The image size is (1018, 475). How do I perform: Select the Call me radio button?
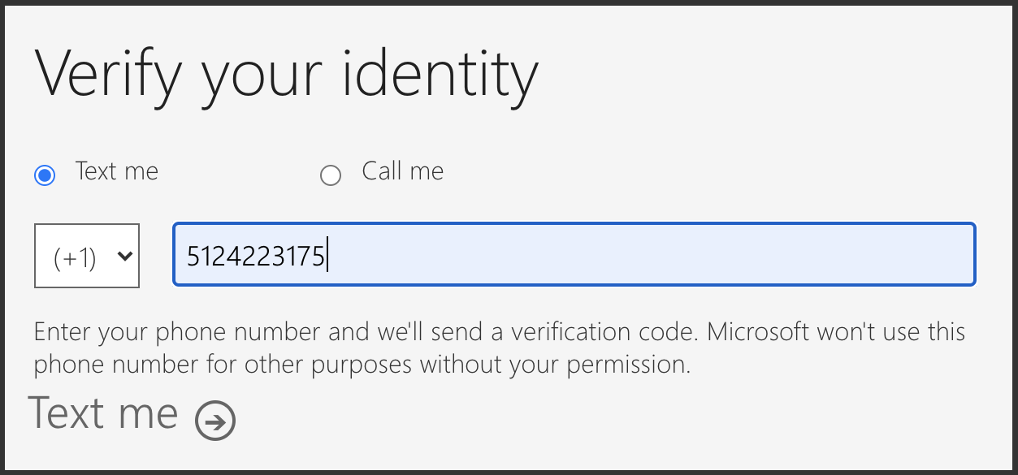331,175
